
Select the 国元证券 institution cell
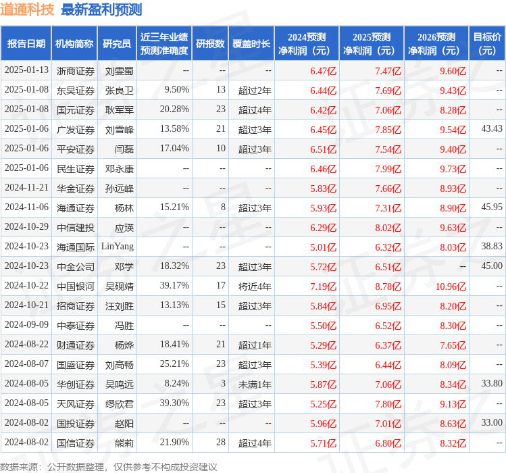click(76, 110)
